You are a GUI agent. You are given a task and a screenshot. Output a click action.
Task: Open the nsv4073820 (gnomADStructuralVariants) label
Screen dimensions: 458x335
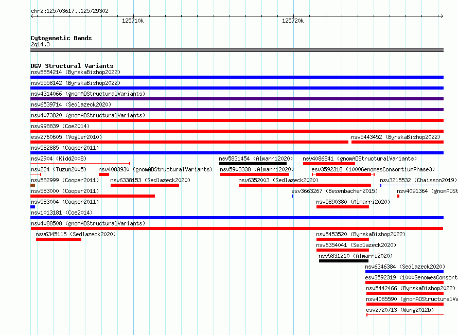(x=88, y=115)
